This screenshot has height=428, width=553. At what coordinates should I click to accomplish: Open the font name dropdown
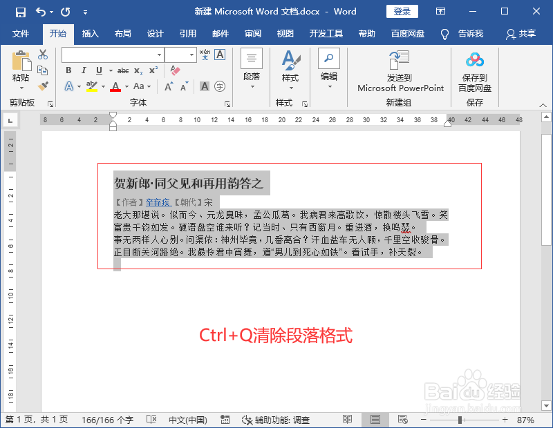pyautogui.click(x=160, y=55)
